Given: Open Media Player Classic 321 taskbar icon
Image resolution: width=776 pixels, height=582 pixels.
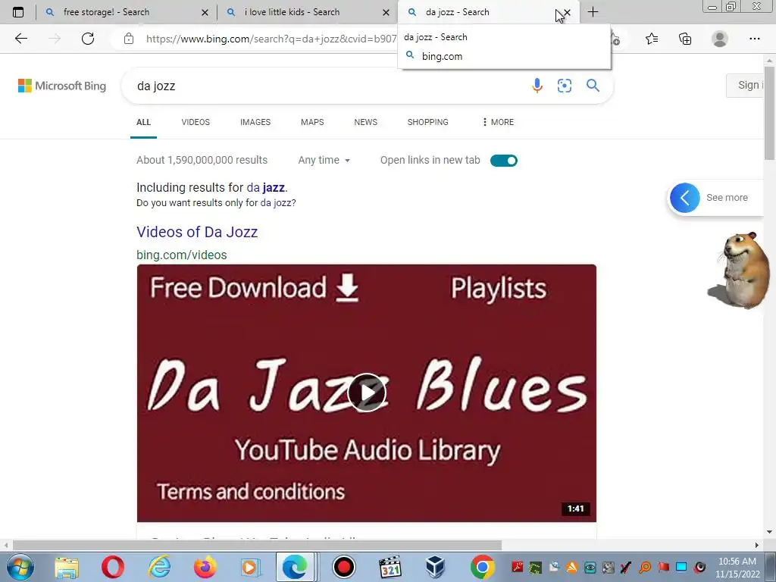Looking at the screenshot, I should (x=390, y=567).
